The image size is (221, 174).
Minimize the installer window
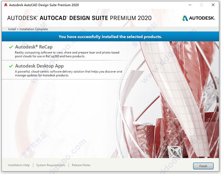[190, 5]
